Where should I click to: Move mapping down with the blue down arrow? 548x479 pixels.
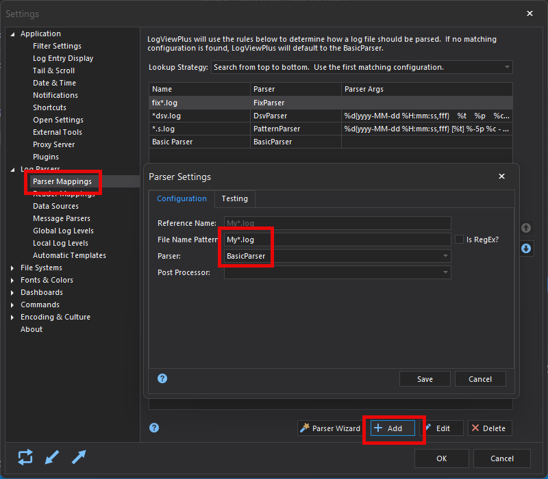click(526, 248)
